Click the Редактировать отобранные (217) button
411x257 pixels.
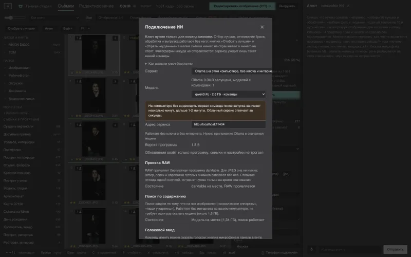coord(242,6)
